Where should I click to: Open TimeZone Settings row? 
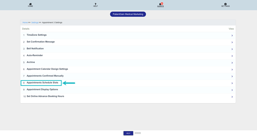(x=128, y=35)
